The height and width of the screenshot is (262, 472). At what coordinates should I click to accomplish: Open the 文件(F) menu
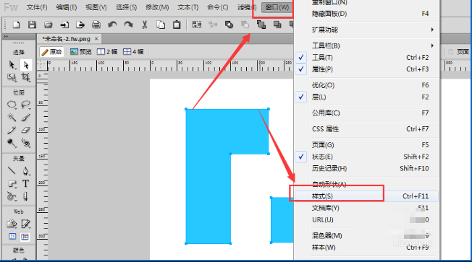(x=37, y=7)
